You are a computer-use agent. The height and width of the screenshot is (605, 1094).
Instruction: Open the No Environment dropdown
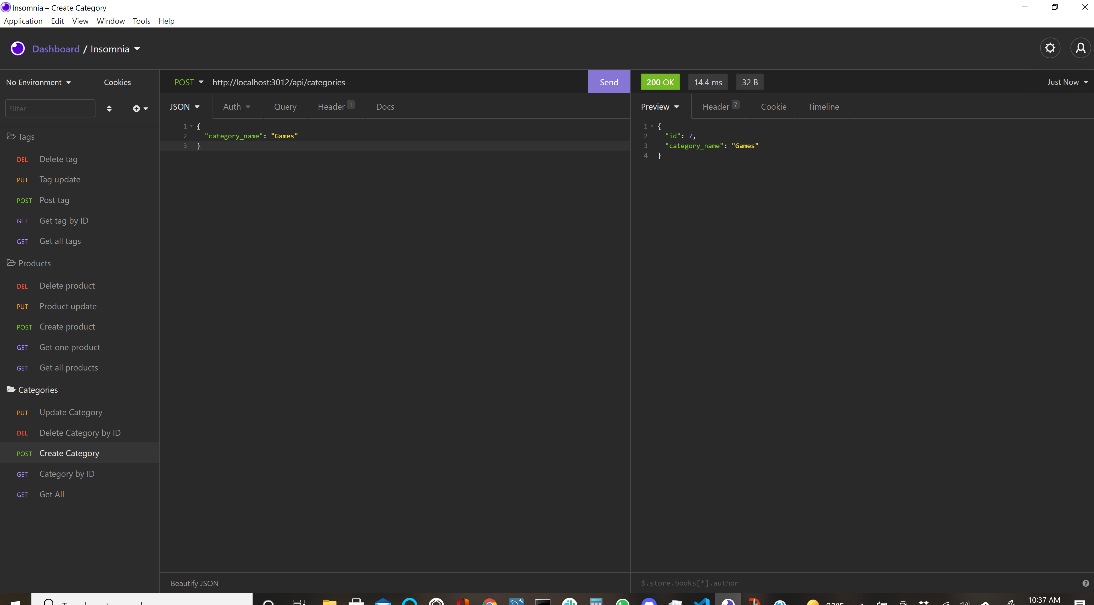[x=38, y=82]
